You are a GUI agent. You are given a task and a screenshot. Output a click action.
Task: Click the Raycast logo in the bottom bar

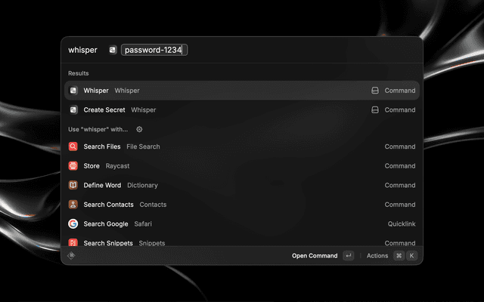click(x=72, y=256)
